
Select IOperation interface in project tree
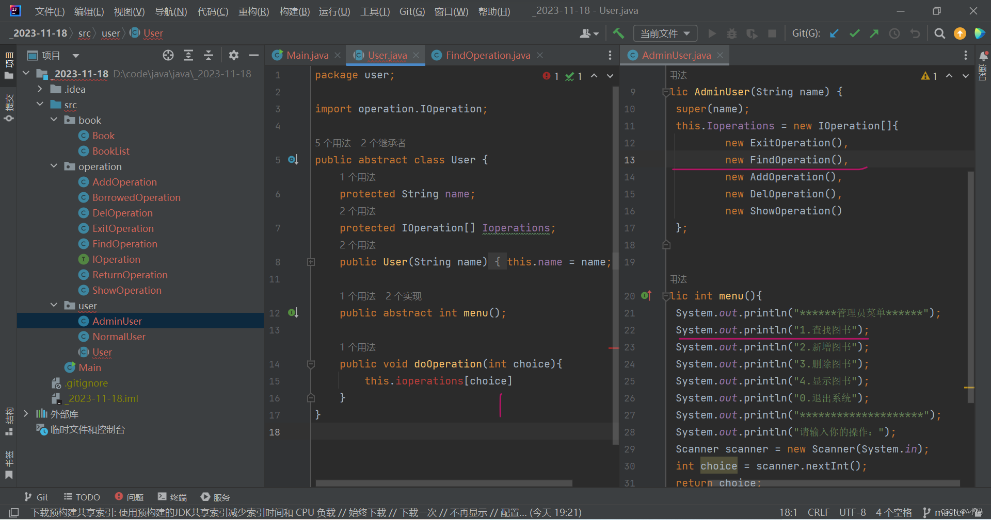[x=116, y=259]
